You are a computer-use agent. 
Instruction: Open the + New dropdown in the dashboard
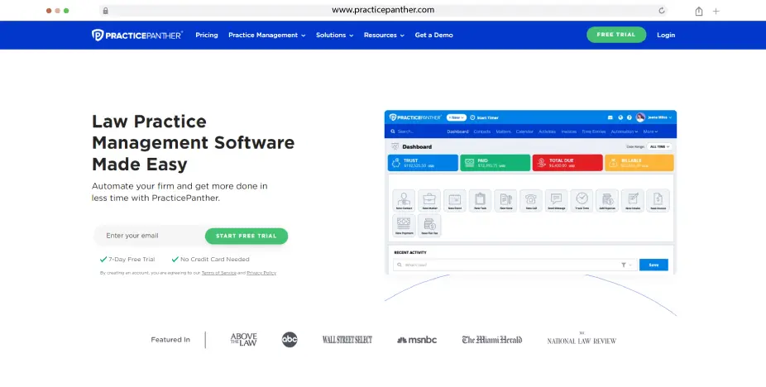point(457,117)
